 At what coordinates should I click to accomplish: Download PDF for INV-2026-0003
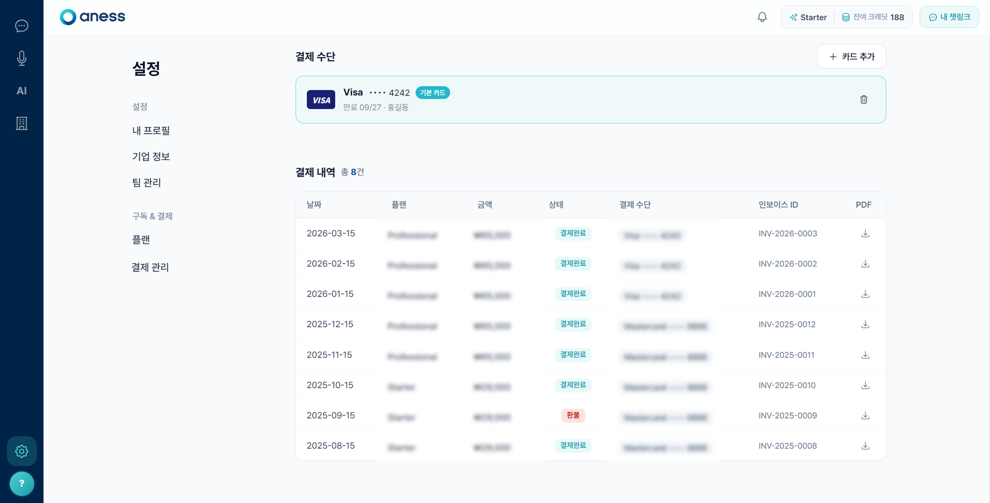(865, 233)
